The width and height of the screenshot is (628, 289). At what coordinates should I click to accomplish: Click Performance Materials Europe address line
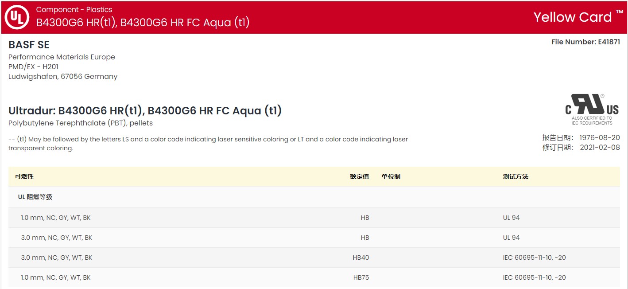(x=62, y=57)
